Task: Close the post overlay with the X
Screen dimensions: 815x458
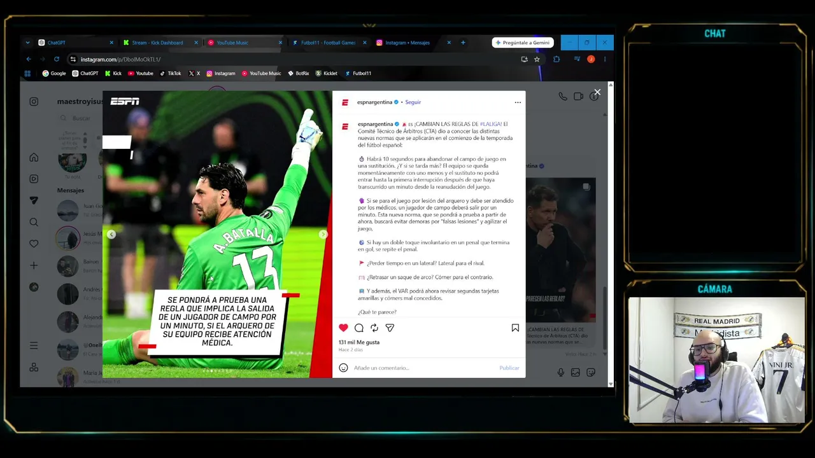Action: coord(597,92)
